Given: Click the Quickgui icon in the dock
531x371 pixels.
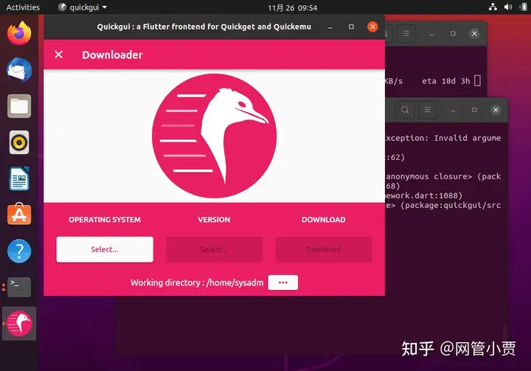Looking at the screenshot, I should click(19, 323).
